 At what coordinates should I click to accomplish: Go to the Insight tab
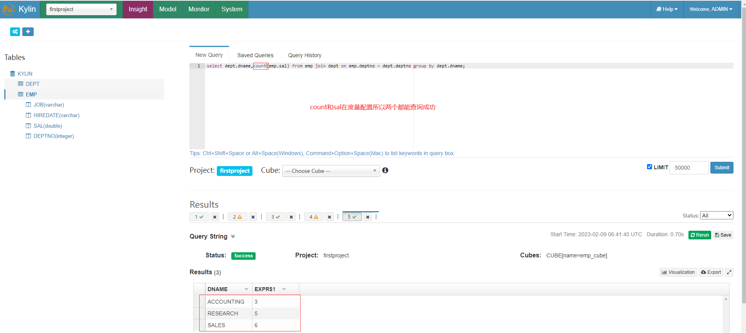click(x=138, y=9)
